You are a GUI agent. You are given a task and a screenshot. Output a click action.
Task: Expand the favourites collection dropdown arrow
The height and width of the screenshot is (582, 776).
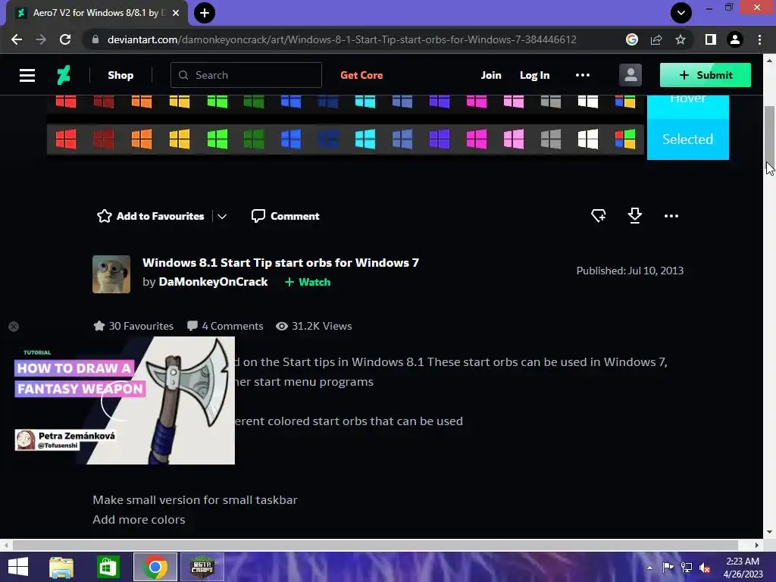click(222, 216)
